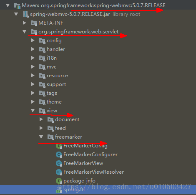Click the org.springframework.web.servlet folder icon
Viewport: 196px width, 195px height.
click(34, 32)
